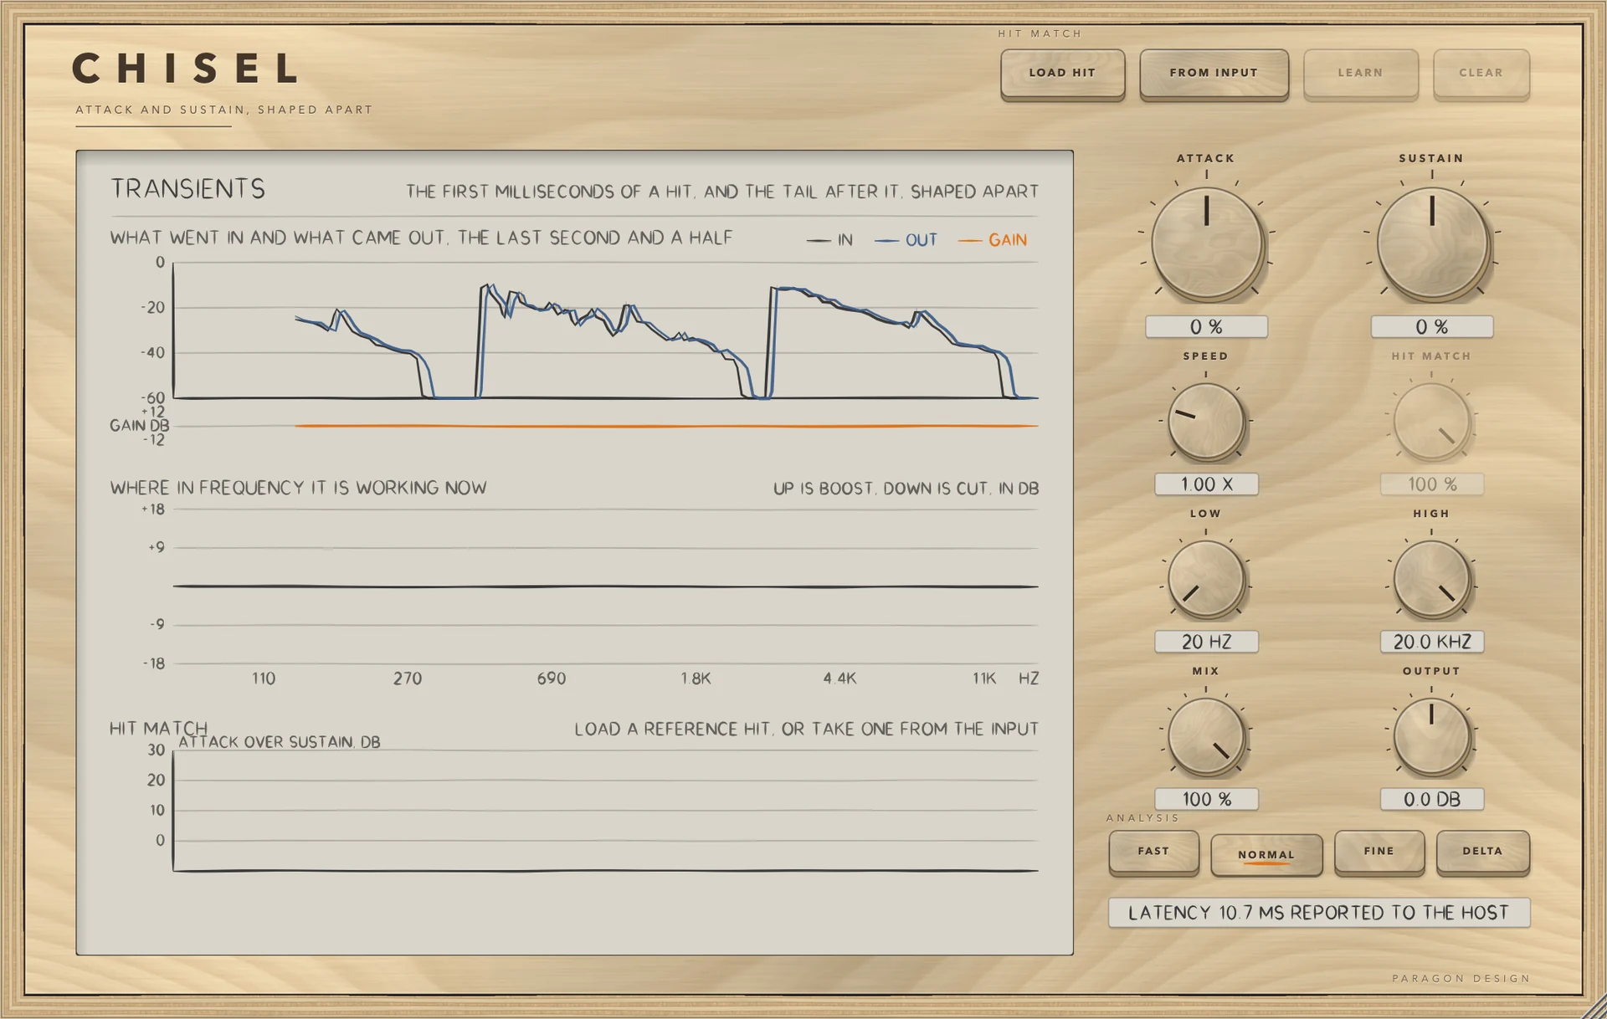Click the Output 0.0 DB value field
The width and height of the screenshot is (1607, 1019).
click(x=1432, y=799)
